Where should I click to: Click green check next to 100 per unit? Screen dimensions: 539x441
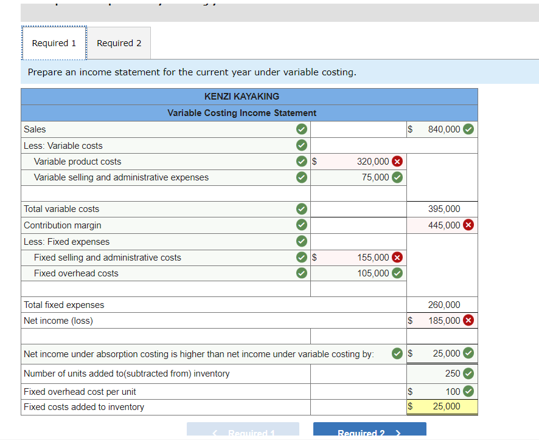(468, 391)
